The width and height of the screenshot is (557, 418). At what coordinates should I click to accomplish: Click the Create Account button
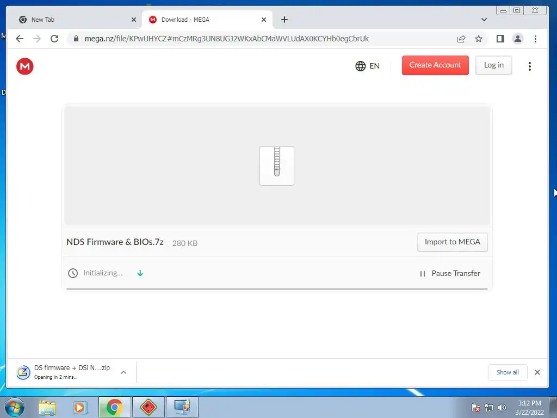[x=435, y=65]
